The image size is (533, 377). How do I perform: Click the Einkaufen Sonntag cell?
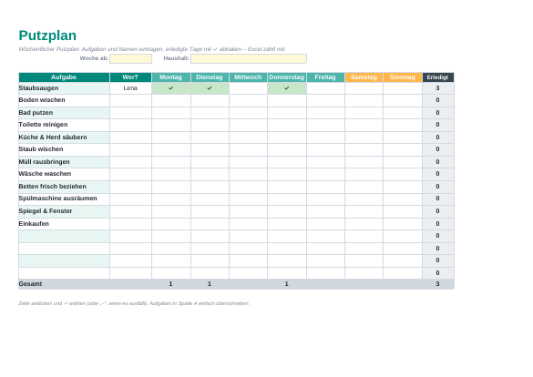tap(403, 224)
